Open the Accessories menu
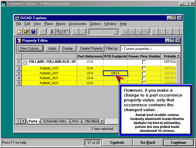The height and width of the screenshot is (148, 196). (x=77, y=24)
